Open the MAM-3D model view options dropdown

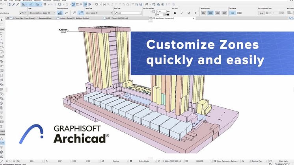(x=200, y=161)
